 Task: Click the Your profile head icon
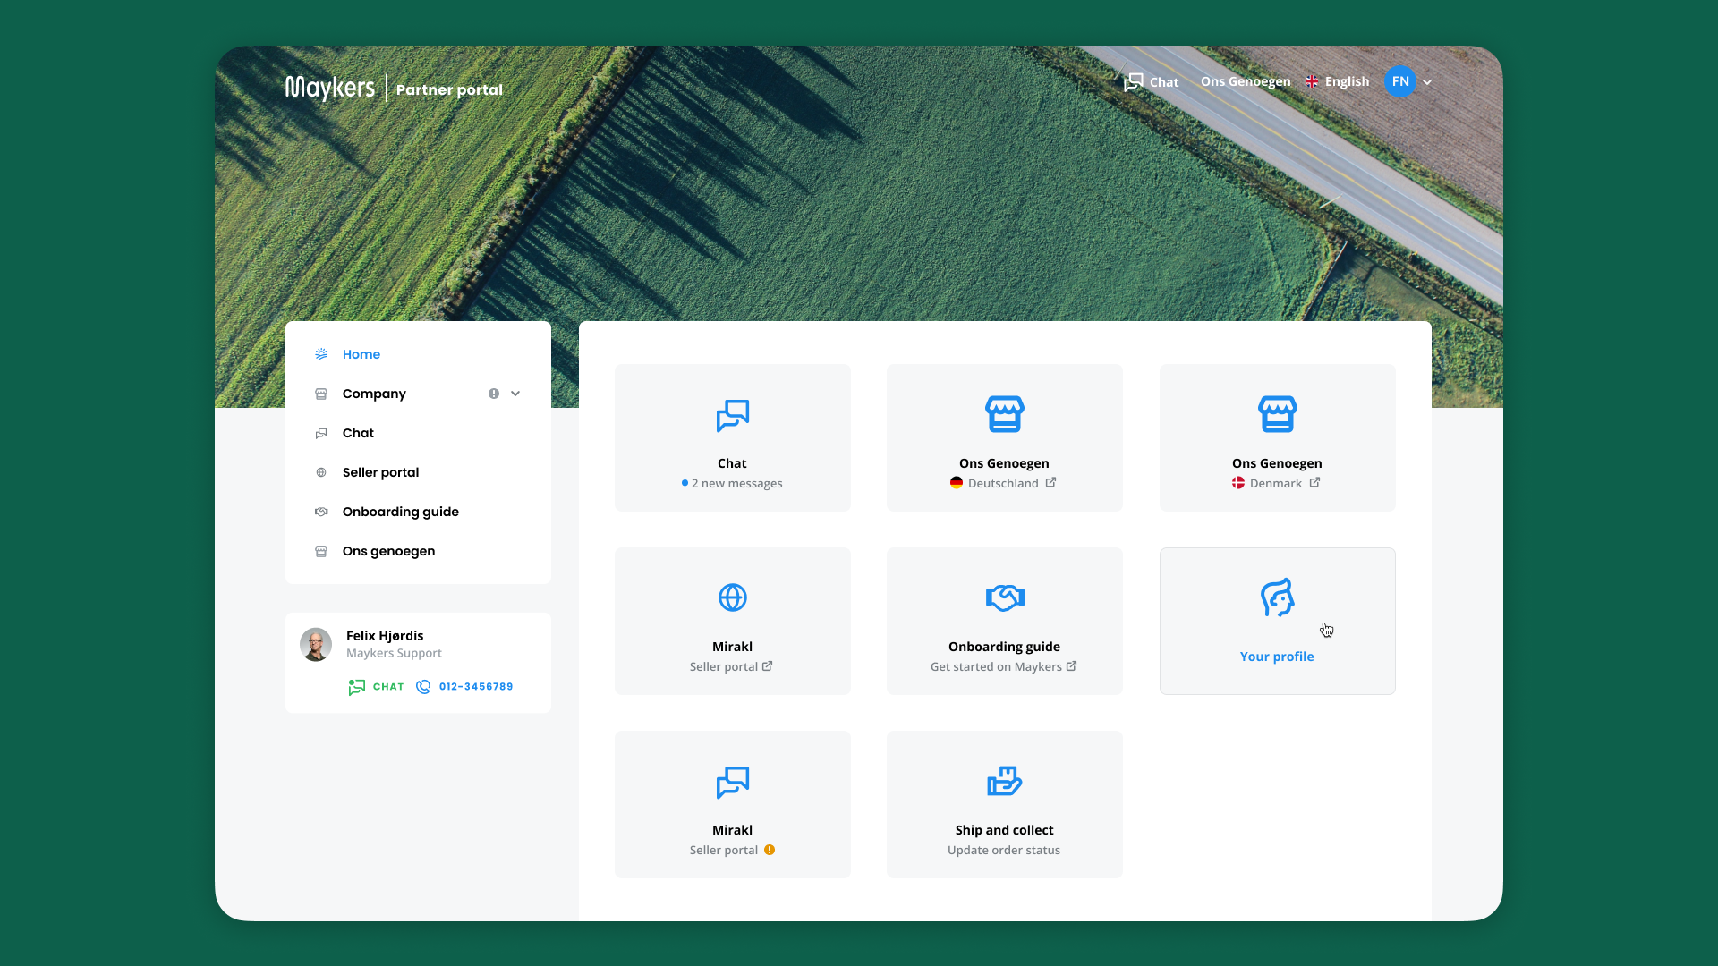[x=1277, y=597]
